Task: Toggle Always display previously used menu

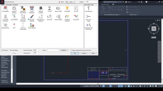Action: (x=71, y=50)
